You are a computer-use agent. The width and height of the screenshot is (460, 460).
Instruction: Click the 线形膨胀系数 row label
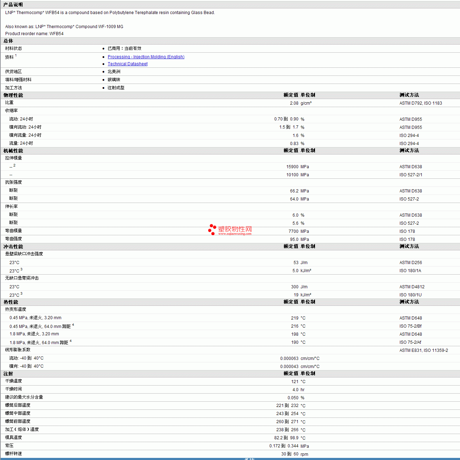pos(18,350)
